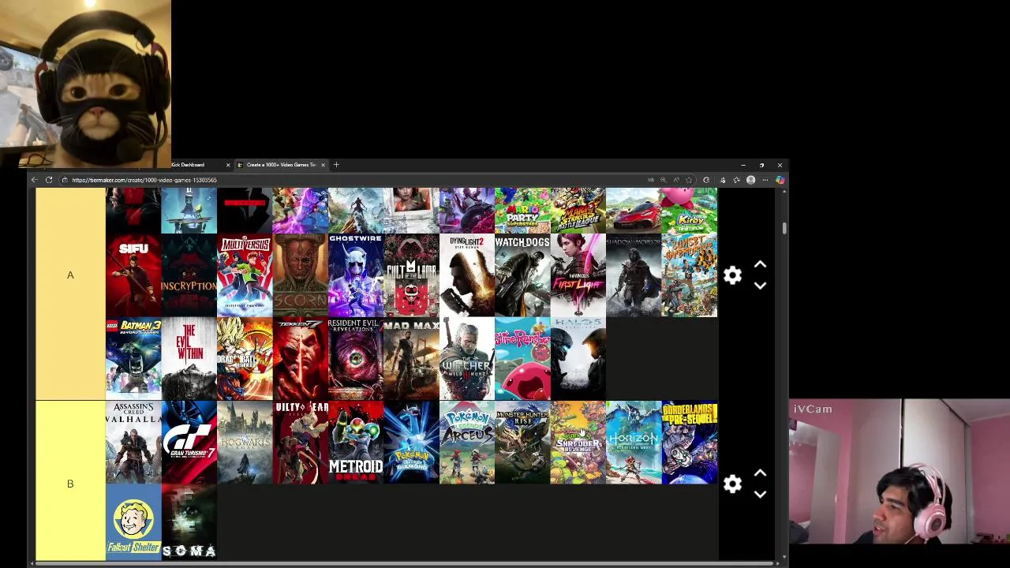Select the Halo 5 cover

click(578, 359)
